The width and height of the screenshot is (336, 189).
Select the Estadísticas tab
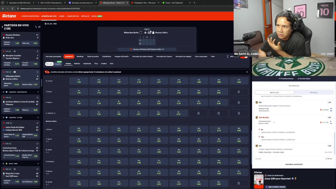click(x=107, y=56)
